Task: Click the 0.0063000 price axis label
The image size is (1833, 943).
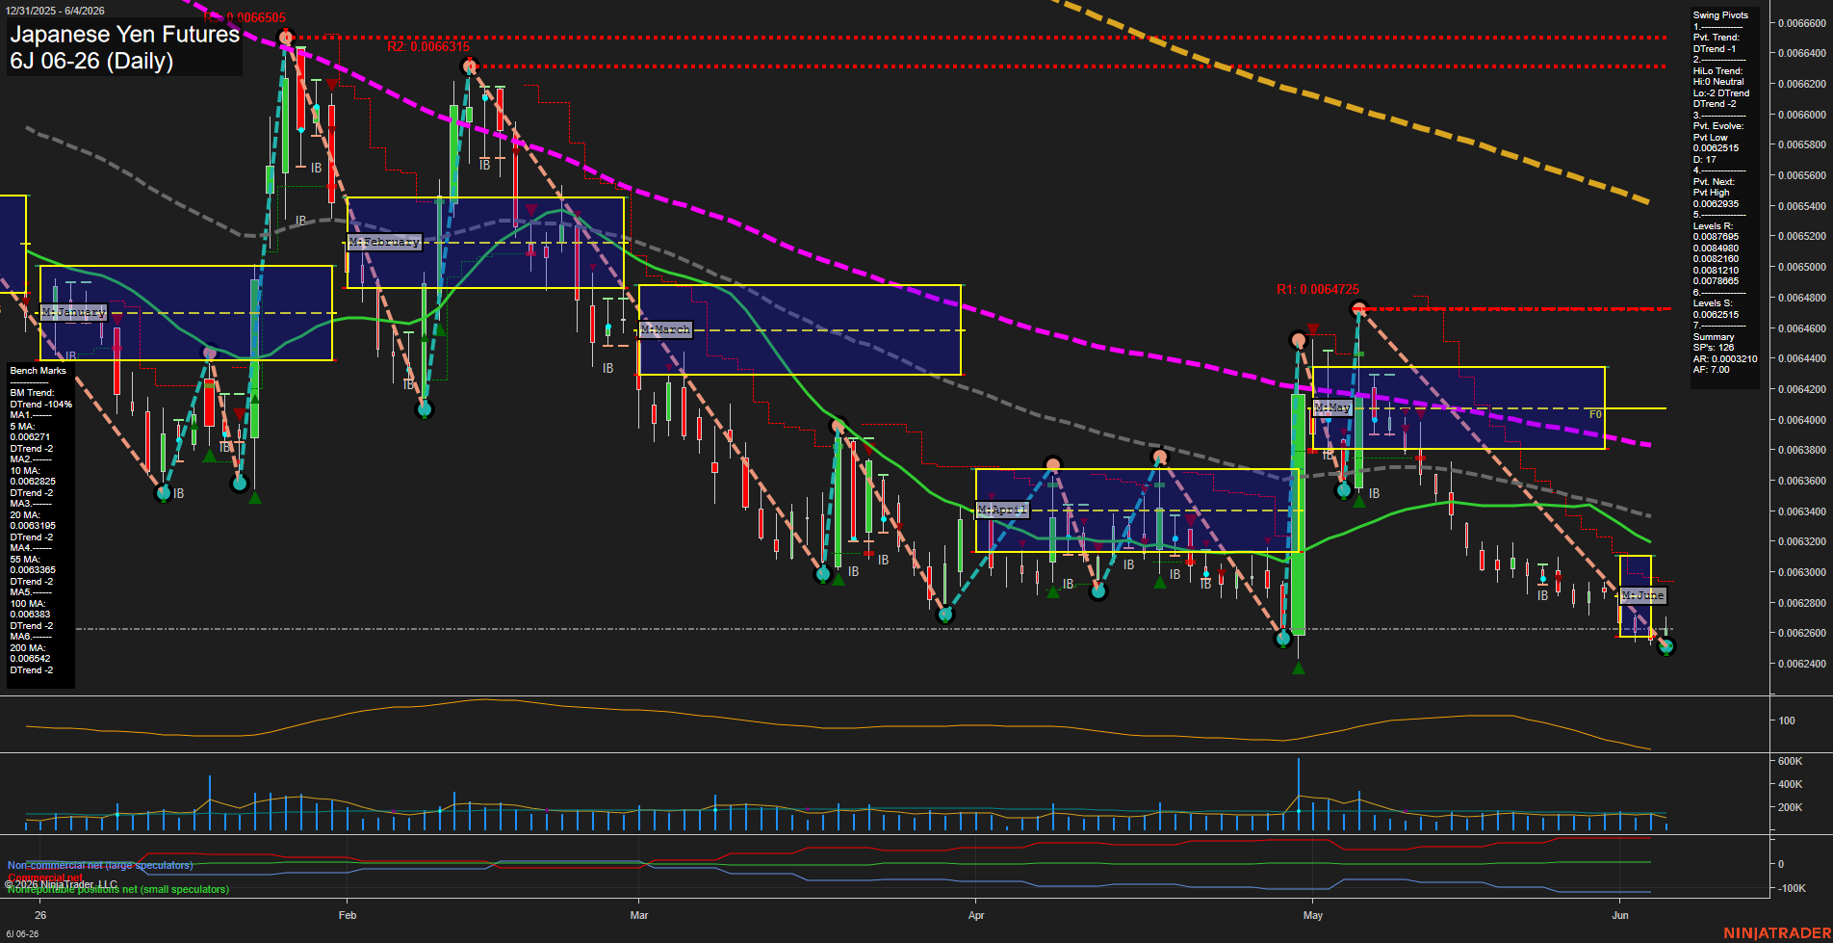Action: click(x=1802, y=572)
